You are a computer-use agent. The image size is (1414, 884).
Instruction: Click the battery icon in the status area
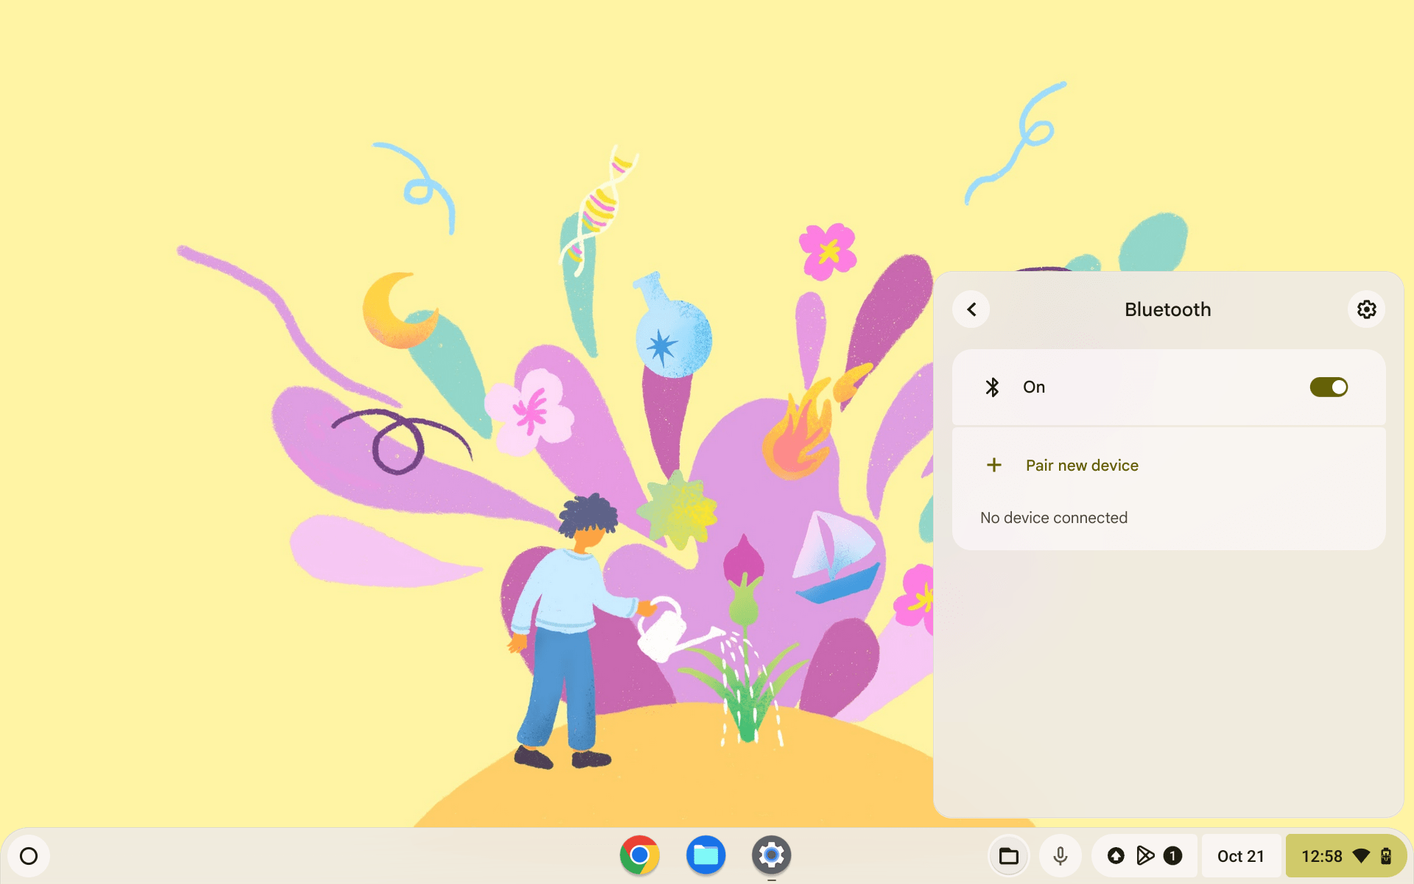tap(1387, 855)
